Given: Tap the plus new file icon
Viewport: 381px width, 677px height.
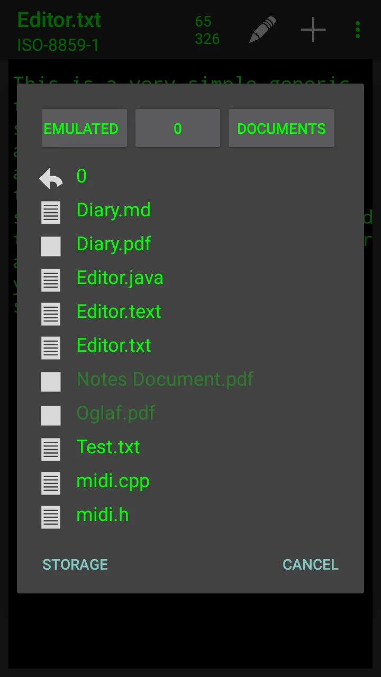Looking at the screenshot, I should click(x=313, y=30).
